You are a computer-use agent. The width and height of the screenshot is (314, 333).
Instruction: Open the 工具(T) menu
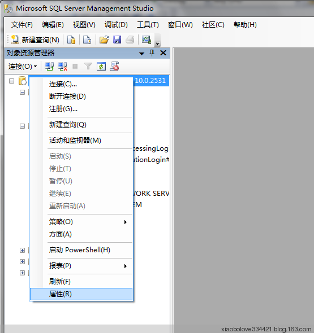pos(148,25)
